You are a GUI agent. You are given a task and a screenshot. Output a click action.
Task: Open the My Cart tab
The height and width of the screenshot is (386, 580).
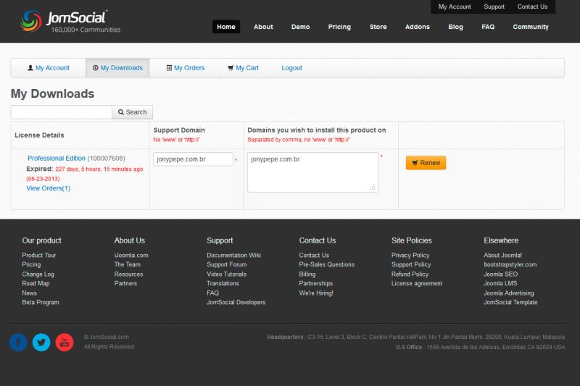click(244, 68)
